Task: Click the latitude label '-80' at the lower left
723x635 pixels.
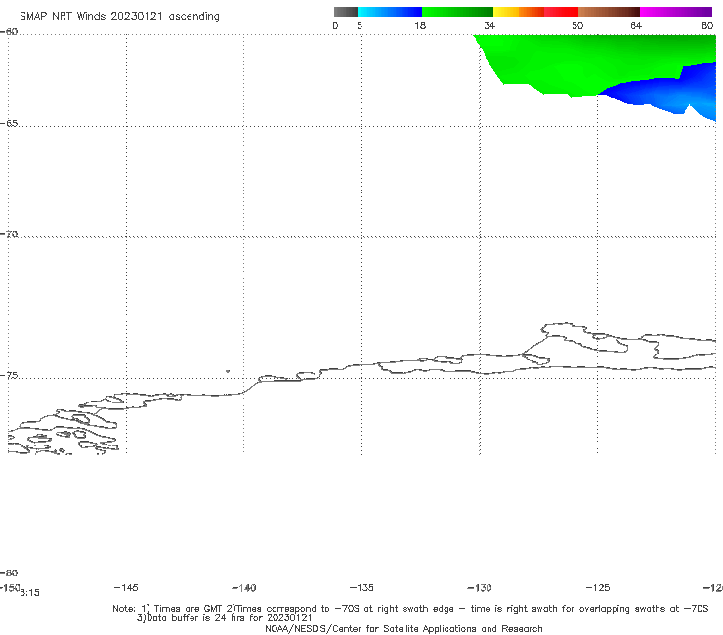Action: pyautogui.click(x=9, y=572)
